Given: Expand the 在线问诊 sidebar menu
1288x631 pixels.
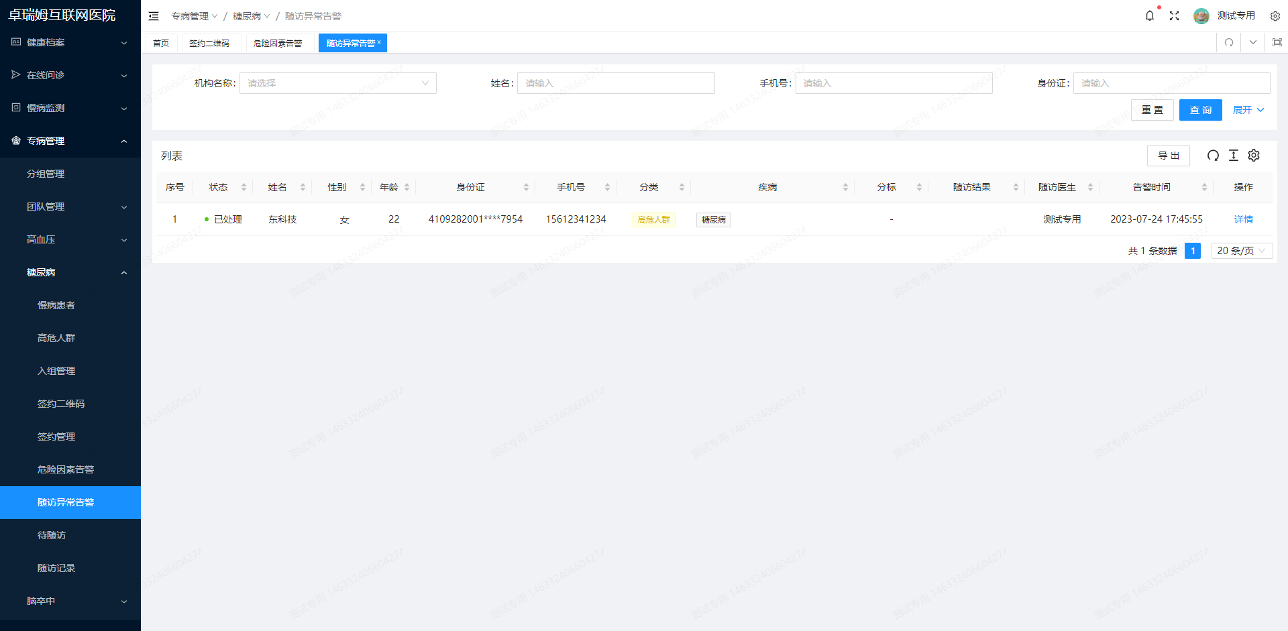Looking at the screenshot, I should click(x=70, y=75).
